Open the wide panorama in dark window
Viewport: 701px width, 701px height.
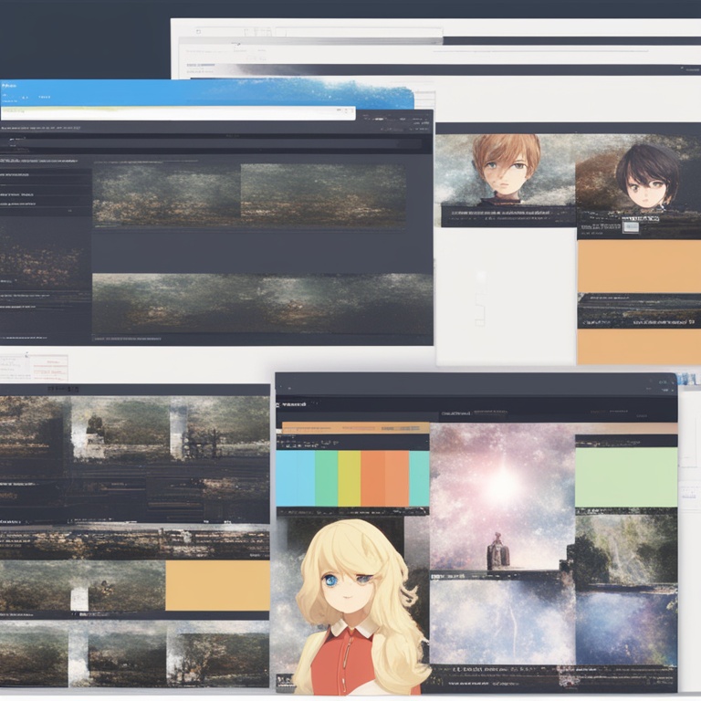tap(263, 303)
